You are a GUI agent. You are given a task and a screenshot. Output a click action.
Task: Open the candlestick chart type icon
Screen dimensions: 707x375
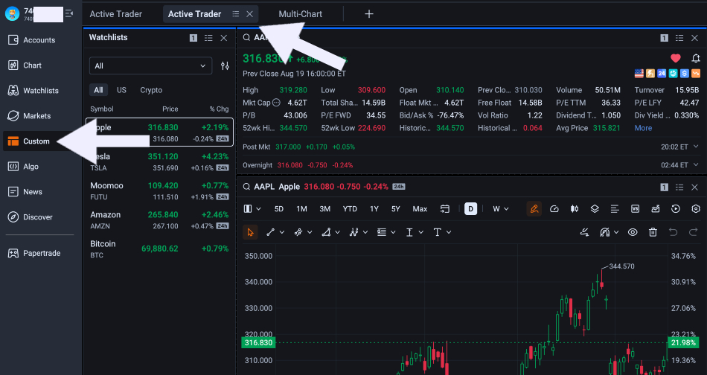click(575, 208)
